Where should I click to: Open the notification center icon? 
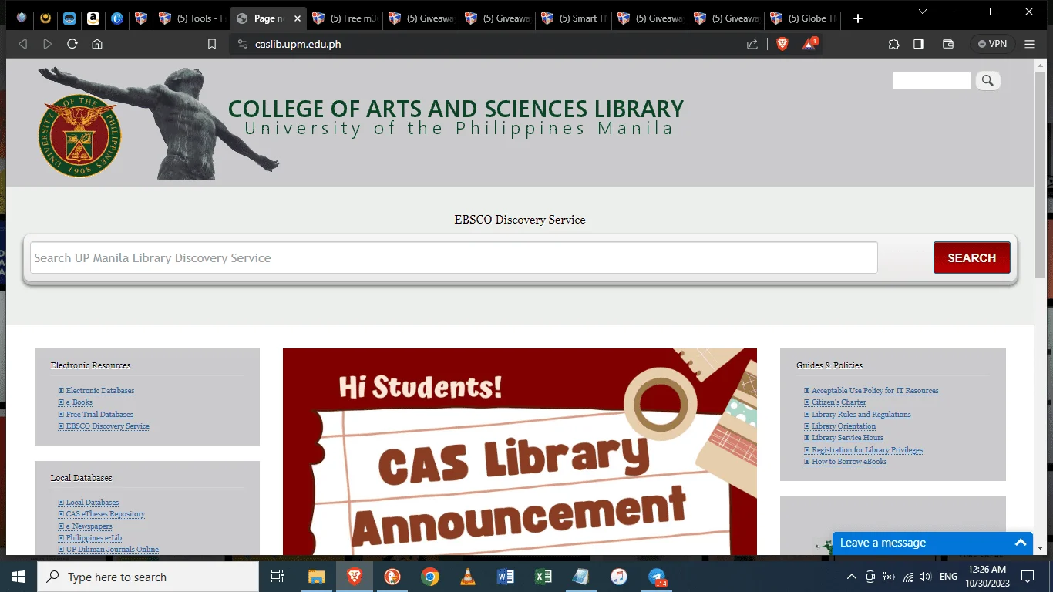pos(1027,577)
